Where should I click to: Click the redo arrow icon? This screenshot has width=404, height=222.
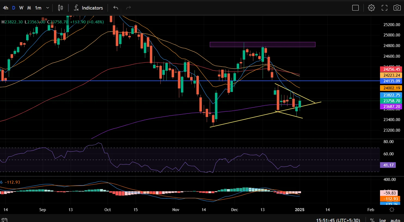click(129, 8)
